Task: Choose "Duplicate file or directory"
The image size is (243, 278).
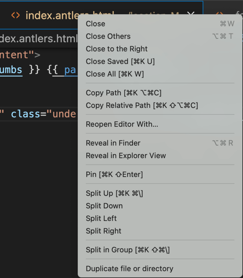Action: [129, 269]
